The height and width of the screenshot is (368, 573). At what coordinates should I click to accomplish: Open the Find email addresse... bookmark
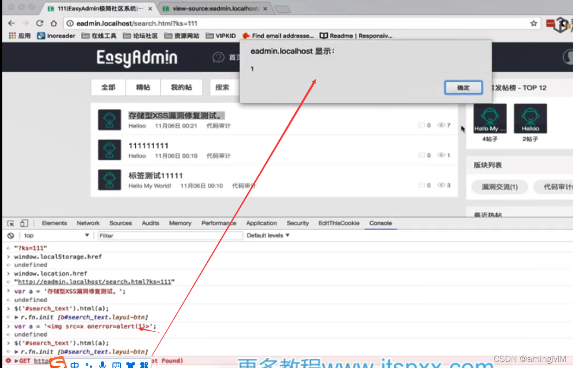tap(278, 36)
